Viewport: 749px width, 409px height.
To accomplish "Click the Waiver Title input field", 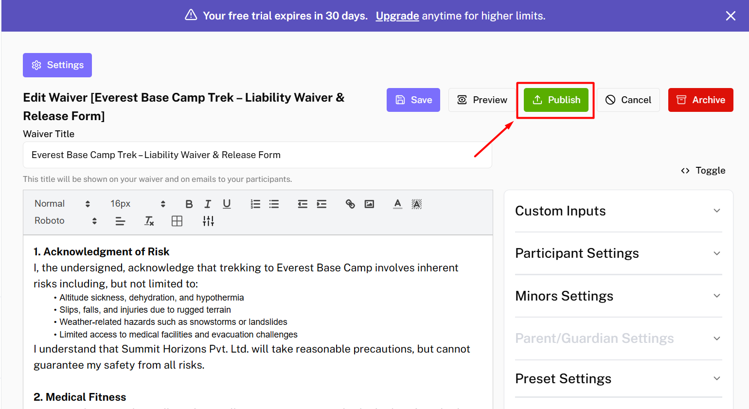I will point(257,155).
